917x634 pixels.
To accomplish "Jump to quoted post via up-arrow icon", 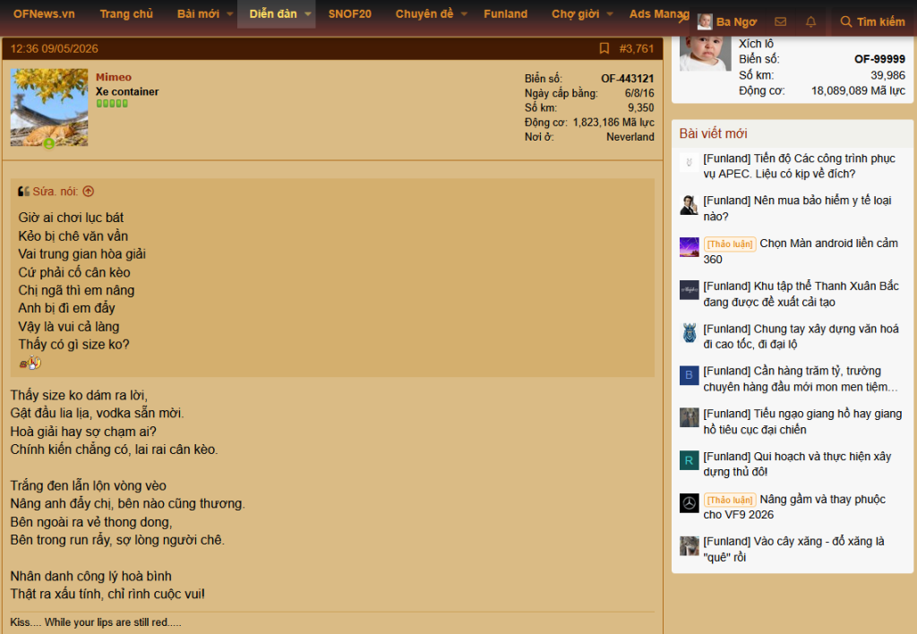I will 89,192.
